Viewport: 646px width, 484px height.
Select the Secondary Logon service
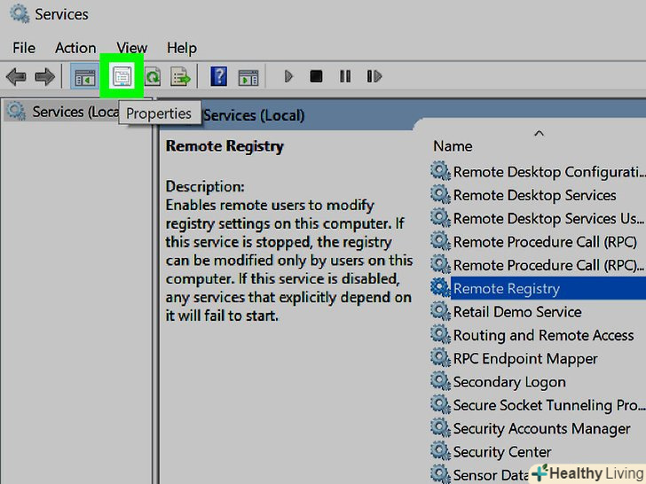509,382
